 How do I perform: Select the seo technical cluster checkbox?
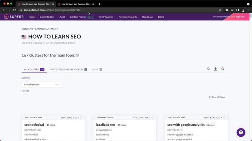tap(81, 117)
